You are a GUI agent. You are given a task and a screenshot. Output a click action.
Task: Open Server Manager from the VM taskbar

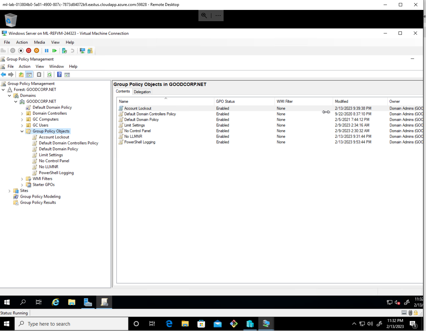(88, 302)
